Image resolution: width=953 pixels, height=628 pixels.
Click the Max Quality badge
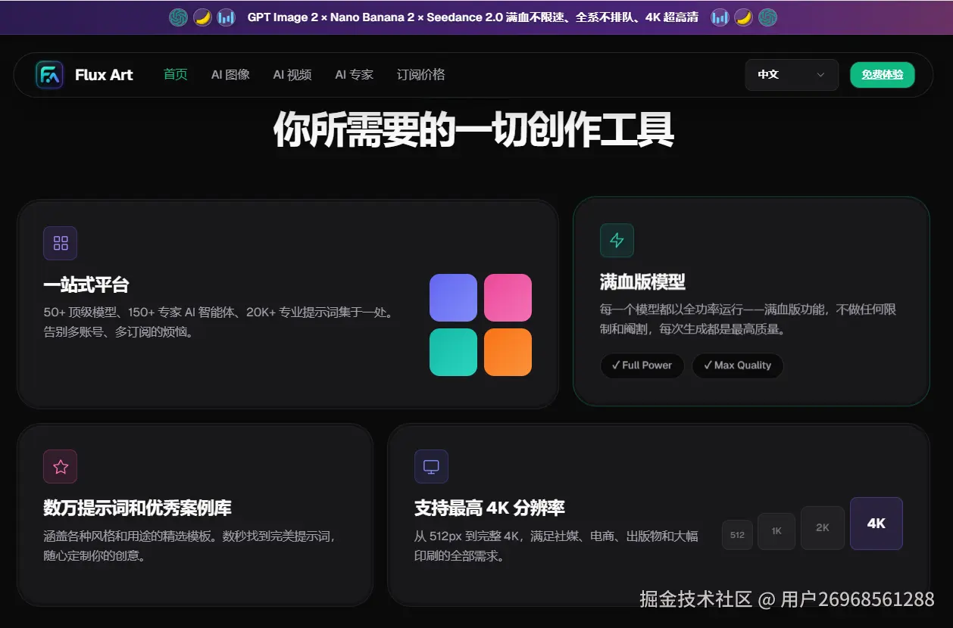pos(738,365)
